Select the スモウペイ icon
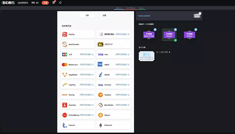Viewport: 235px width, 134px height. point(100,45)
